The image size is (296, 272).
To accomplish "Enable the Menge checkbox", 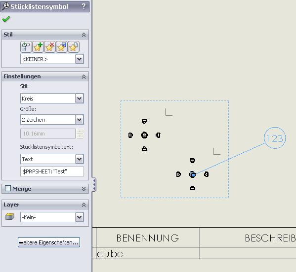I will (8, 188).
